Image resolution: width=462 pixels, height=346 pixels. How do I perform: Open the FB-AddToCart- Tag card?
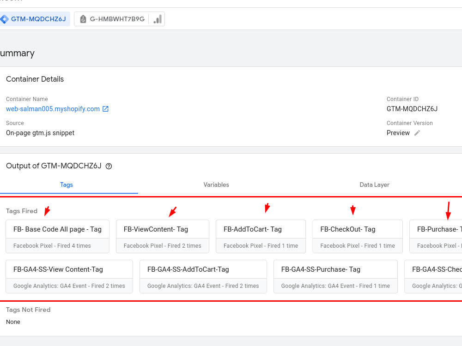point(261,237)
